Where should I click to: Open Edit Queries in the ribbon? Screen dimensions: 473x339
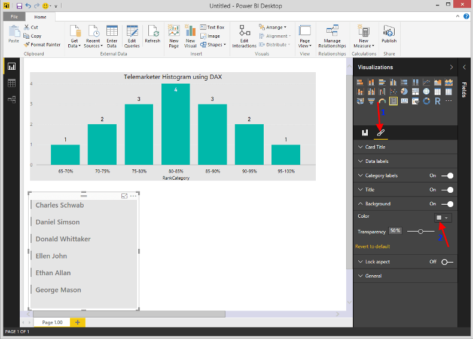coord(132,35)
